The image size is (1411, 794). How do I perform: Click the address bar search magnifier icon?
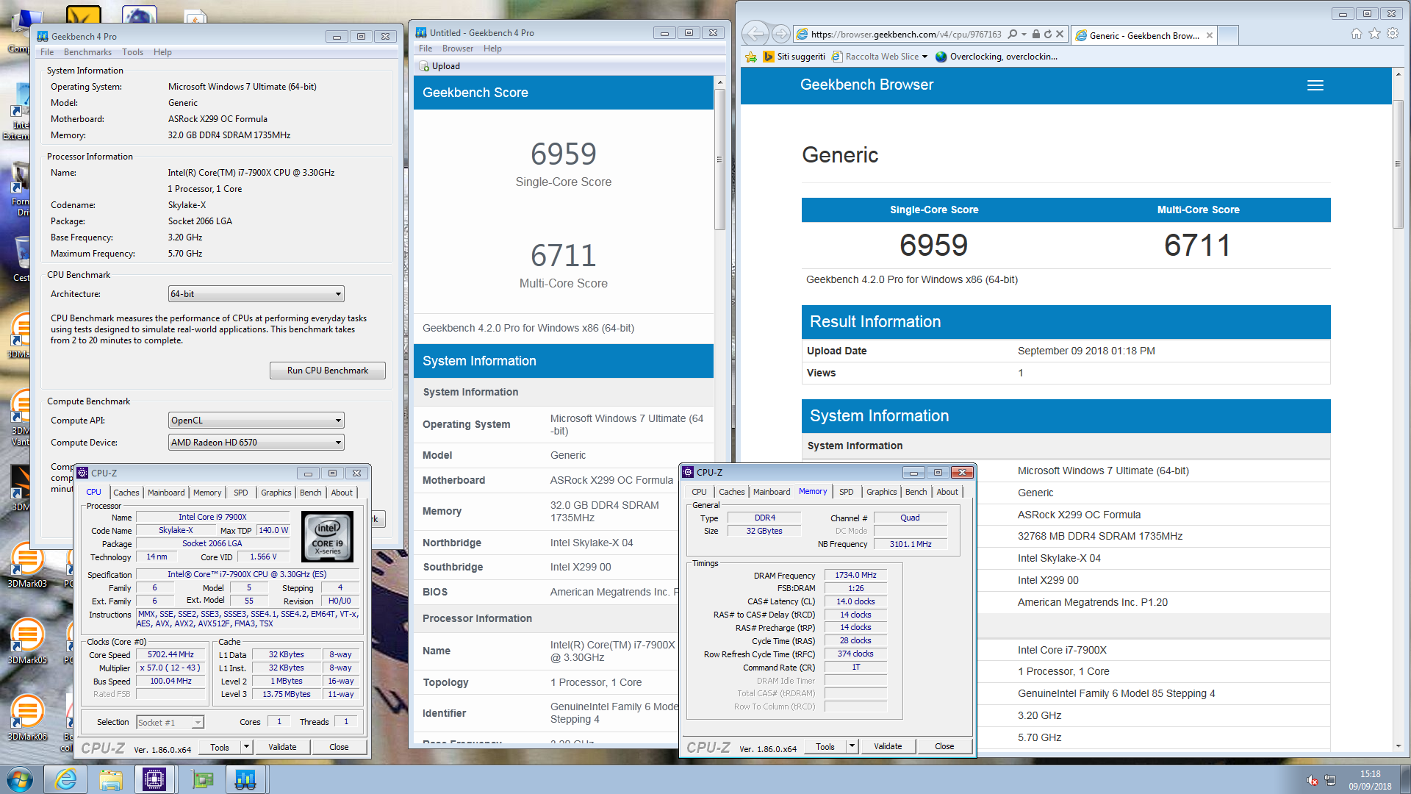pyautogui.click(x=1012, y=34)
